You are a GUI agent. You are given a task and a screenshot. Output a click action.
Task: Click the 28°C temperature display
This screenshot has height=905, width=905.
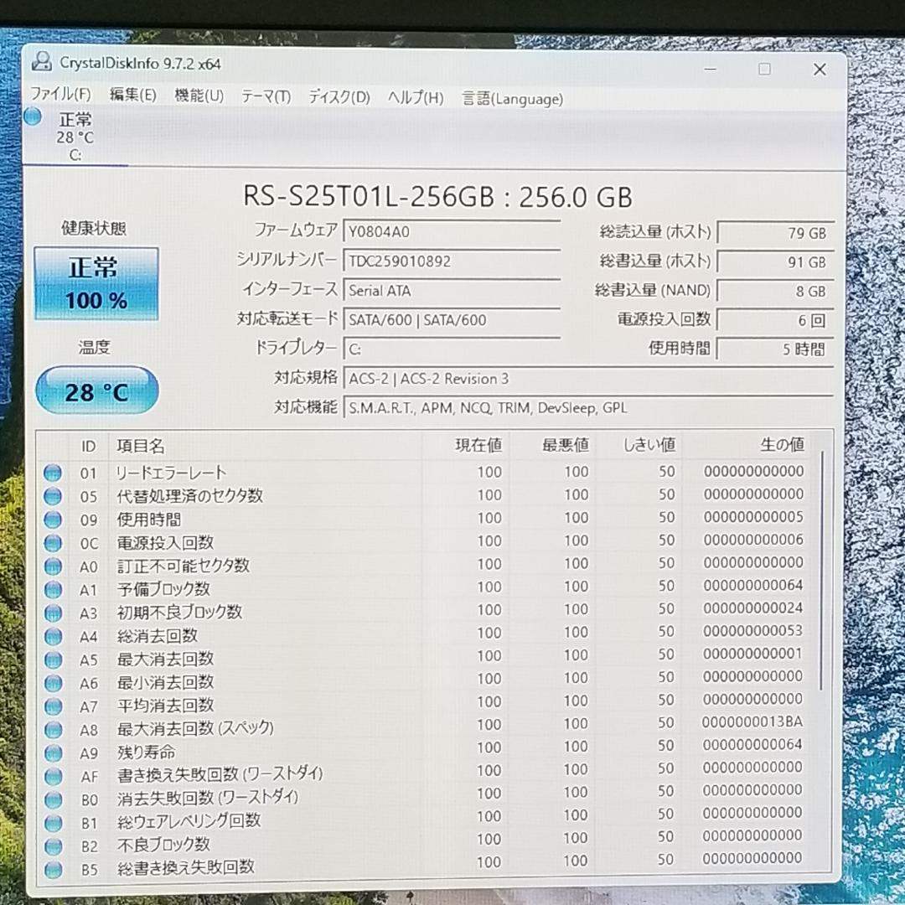[x=96, y=390]
